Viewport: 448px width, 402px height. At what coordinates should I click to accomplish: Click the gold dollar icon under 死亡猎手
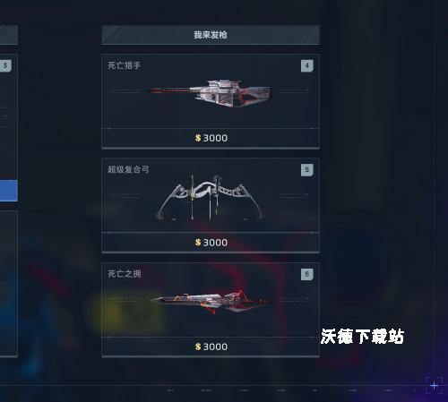pos(198,138)
